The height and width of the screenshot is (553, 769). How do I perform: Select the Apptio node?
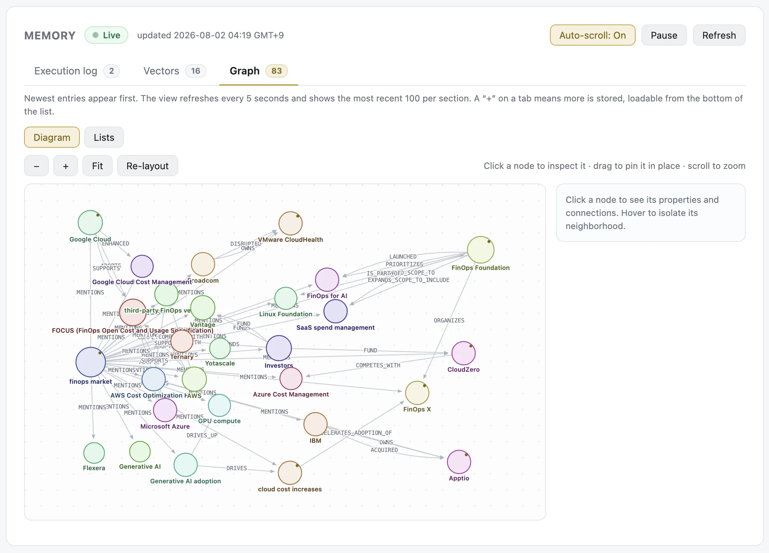459,462
